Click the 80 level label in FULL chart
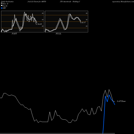Image resolution: width=134 pixels, height=134 pixels. click(87, 13)
